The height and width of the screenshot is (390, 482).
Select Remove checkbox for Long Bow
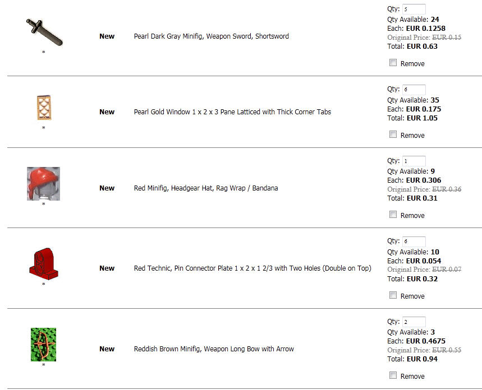pyautogui.click(x=393, y=375)
